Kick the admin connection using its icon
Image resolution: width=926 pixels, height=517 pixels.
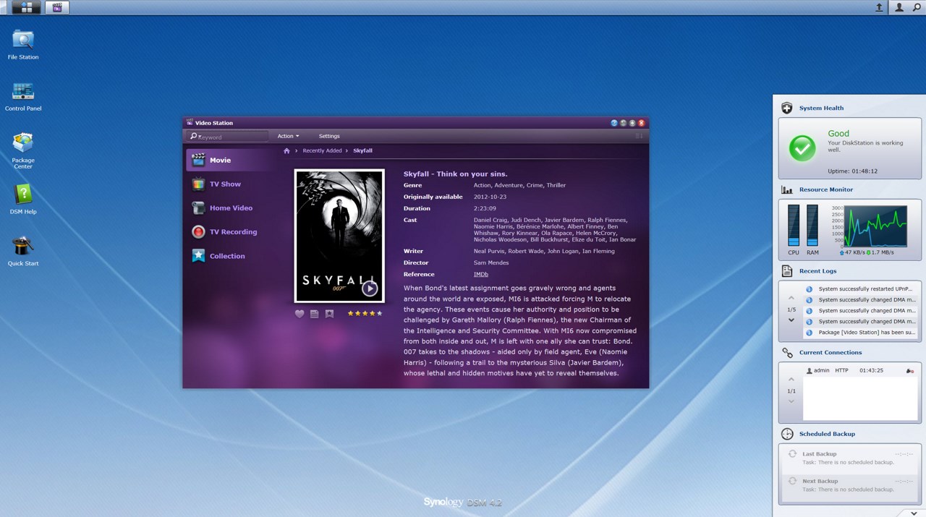point(909,370)
